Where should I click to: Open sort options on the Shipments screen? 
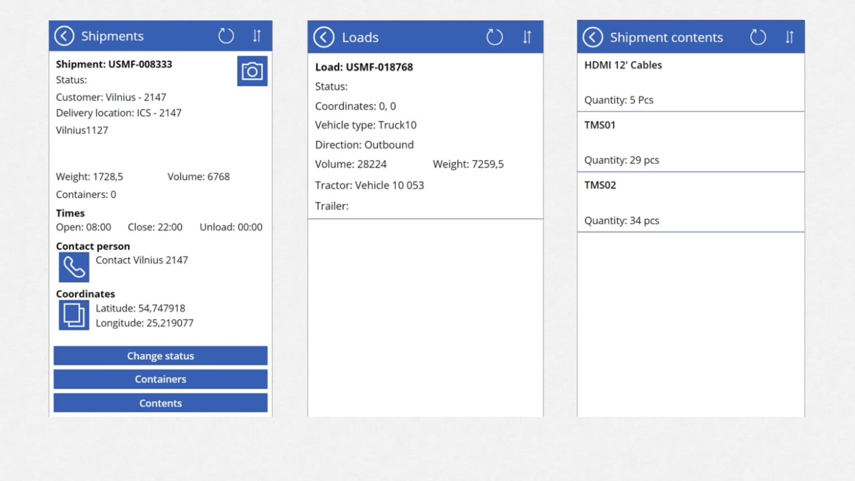point(257,35)
